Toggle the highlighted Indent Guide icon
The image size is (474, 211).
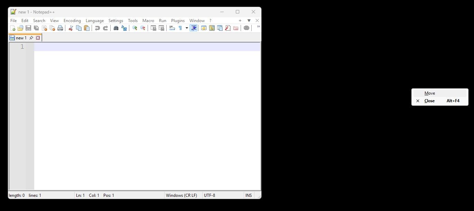pos(194,28)
